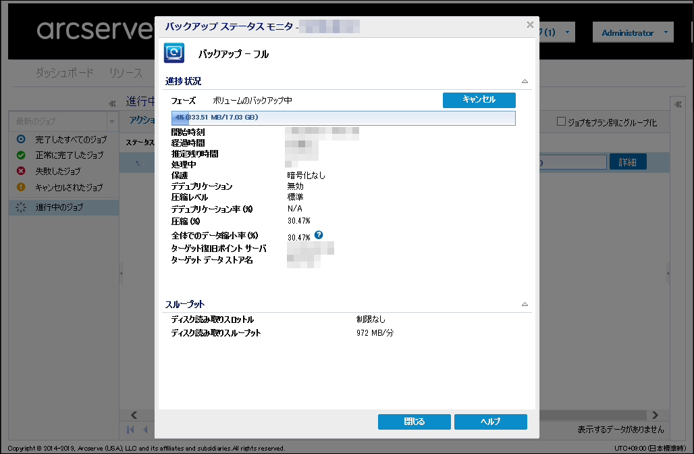Click the 972 MB/分 throughput value
The image size is (694, 454).
click(x=375, y=332)
